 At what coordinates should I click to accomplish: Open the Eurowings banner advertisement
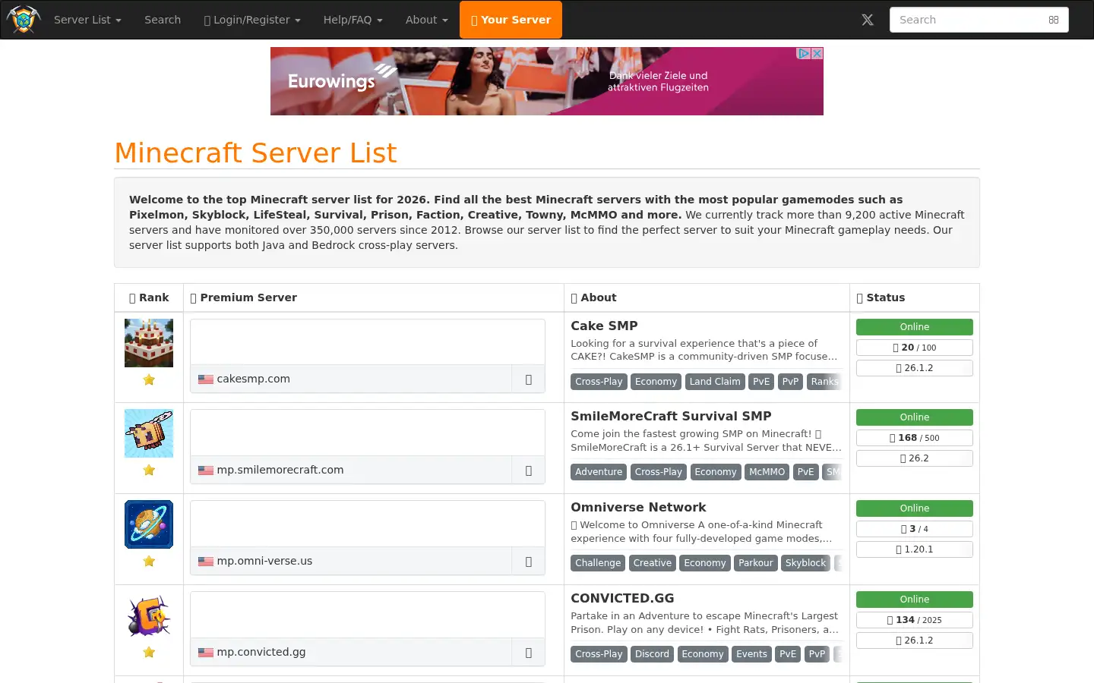point(547,81)
